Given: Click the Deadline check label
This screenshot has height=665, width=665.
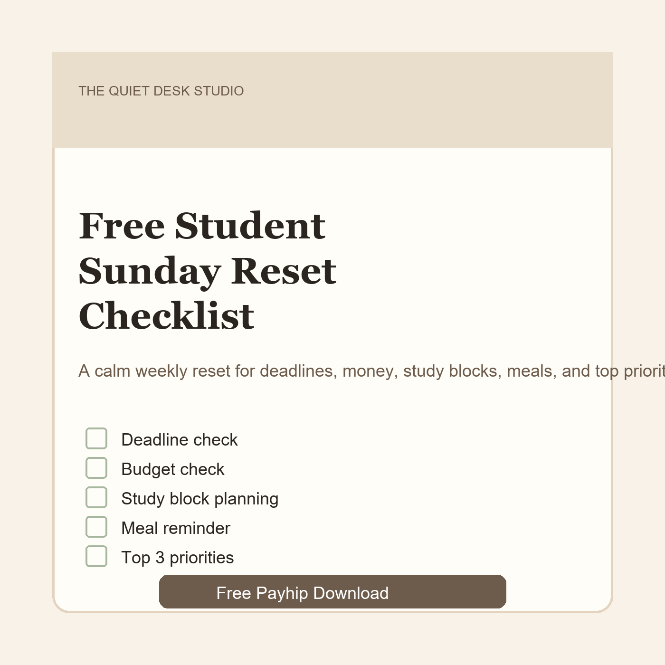Looking at the screenshot, I should pos(180,440).
